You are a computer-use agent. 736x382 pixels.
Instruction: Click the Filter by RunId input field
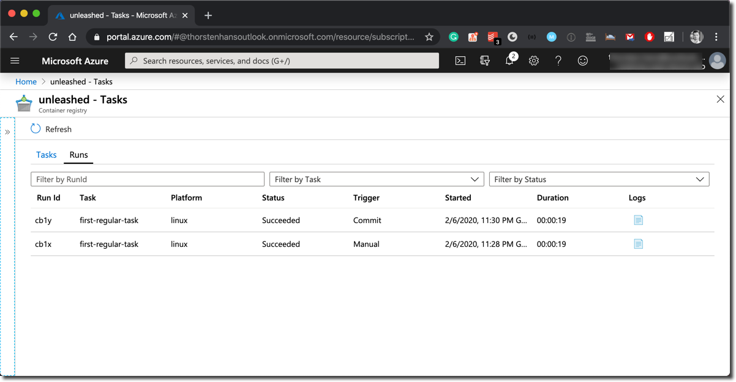point(147,179)
